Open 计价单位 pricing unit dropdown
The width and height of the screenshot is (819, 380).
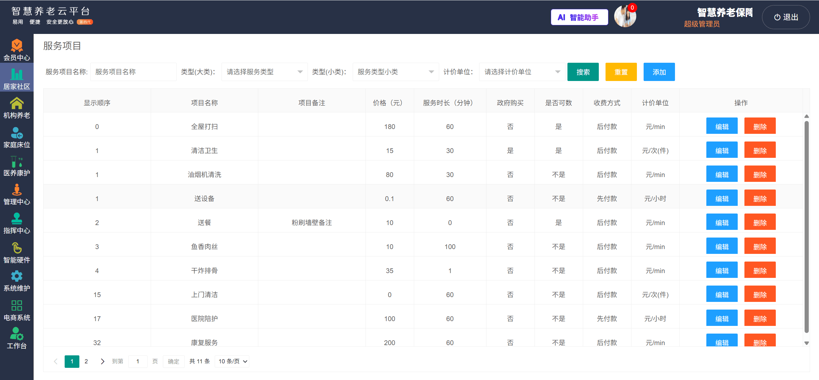[x=522, y=72]
